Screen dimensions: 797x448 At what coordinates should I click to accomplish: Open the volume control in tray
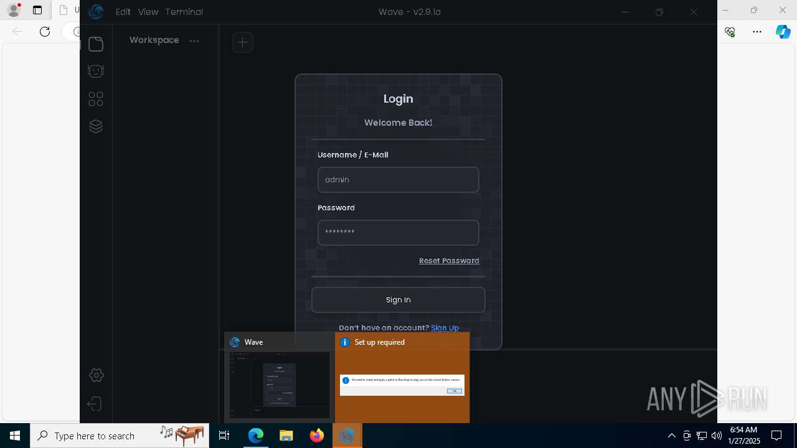[717, 436]
